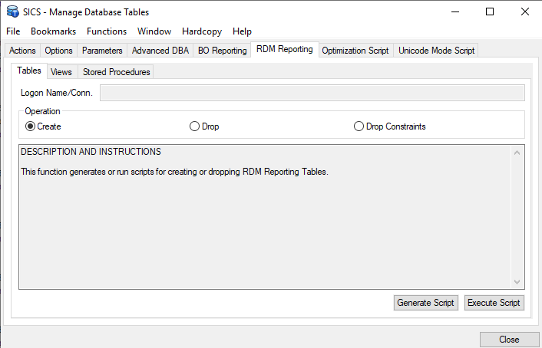This screenshot has width=542, height=348.
Task: Click the Logon Name/Conn. input field
Action: [x=312, y=93]
